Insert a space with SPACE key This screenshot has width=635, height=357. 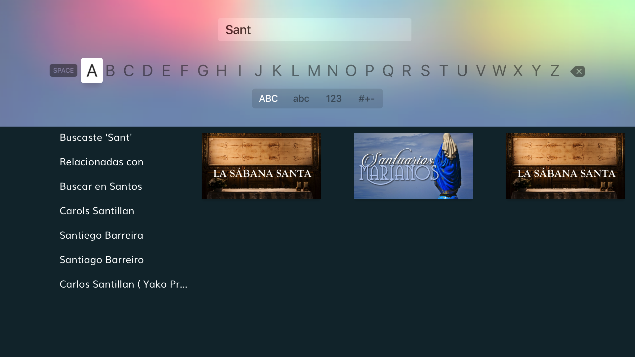click(x=63, y=70)
